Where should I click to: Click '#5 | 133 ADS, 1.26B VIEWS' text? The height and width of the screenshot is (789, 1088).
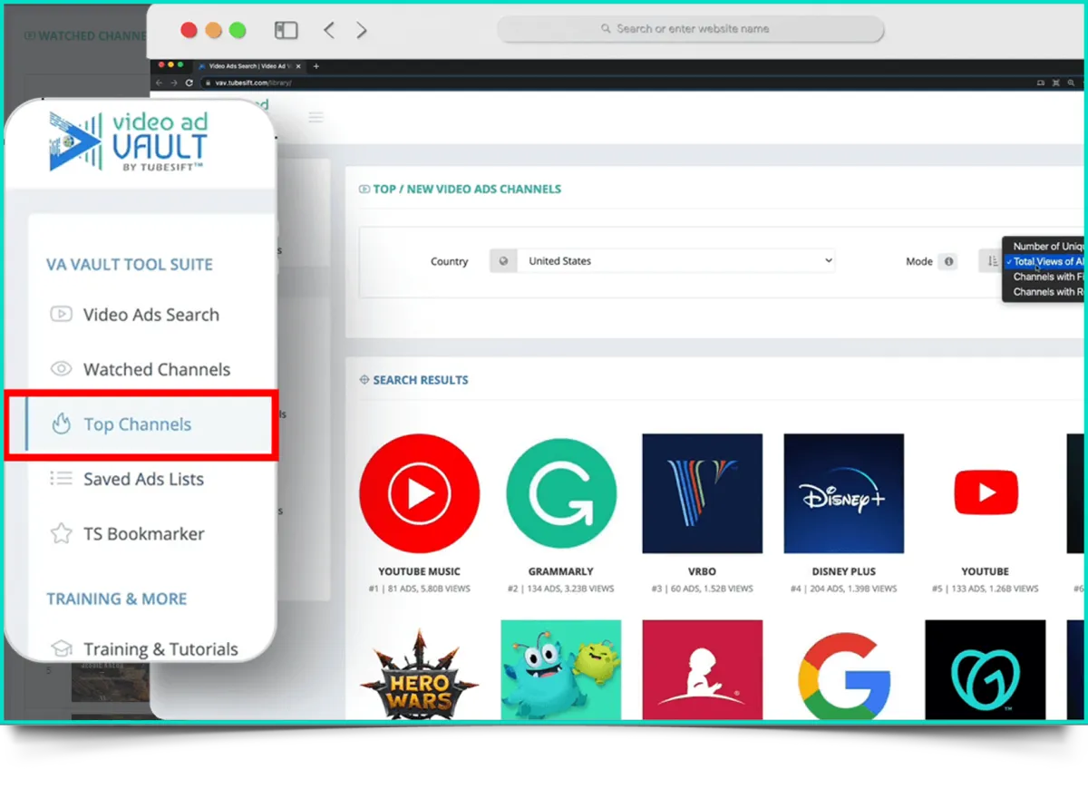point(985,589)
